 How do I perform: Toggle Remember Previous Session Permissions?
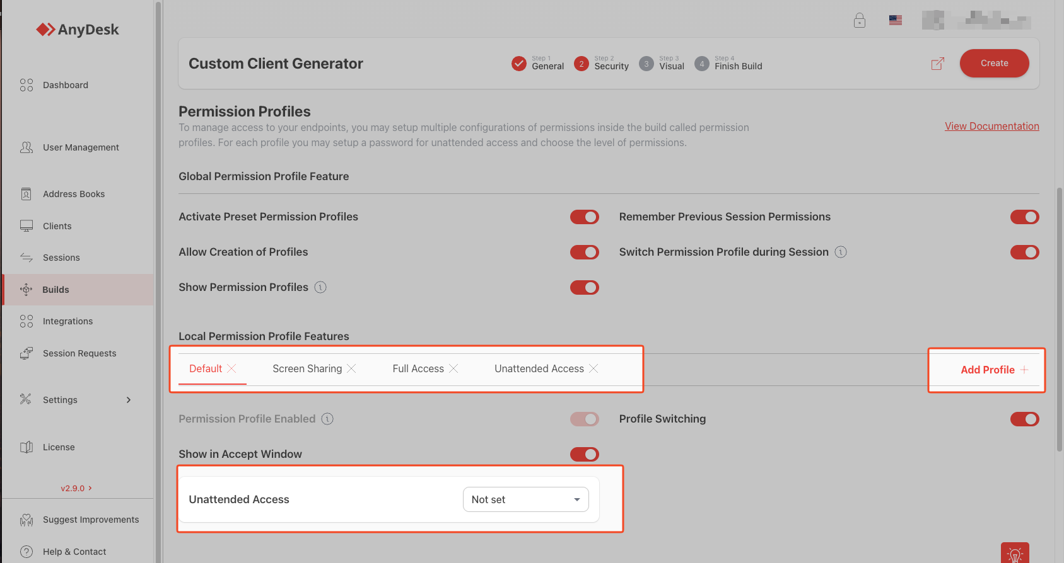click(x=1025, y=217)
